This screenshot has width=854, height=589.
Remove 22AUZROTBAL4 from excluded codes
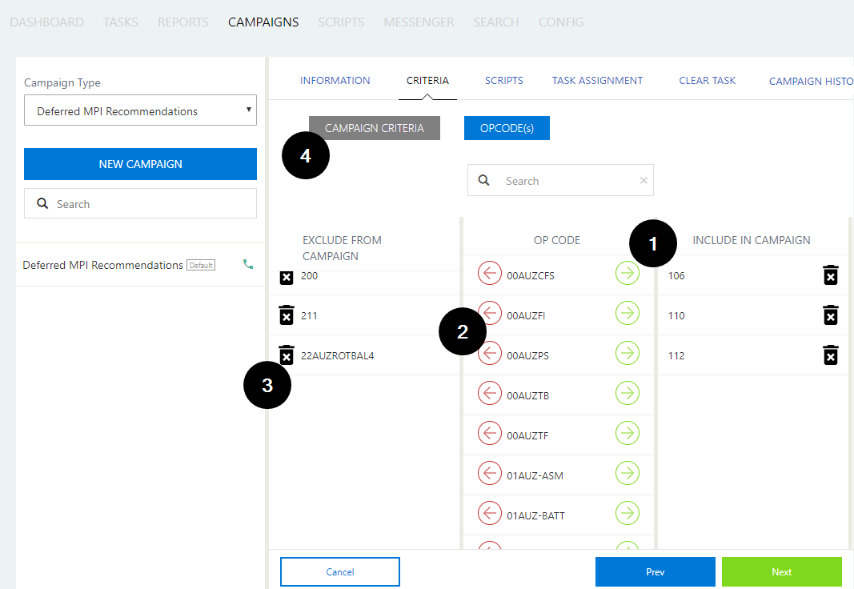tap(287, 355)
